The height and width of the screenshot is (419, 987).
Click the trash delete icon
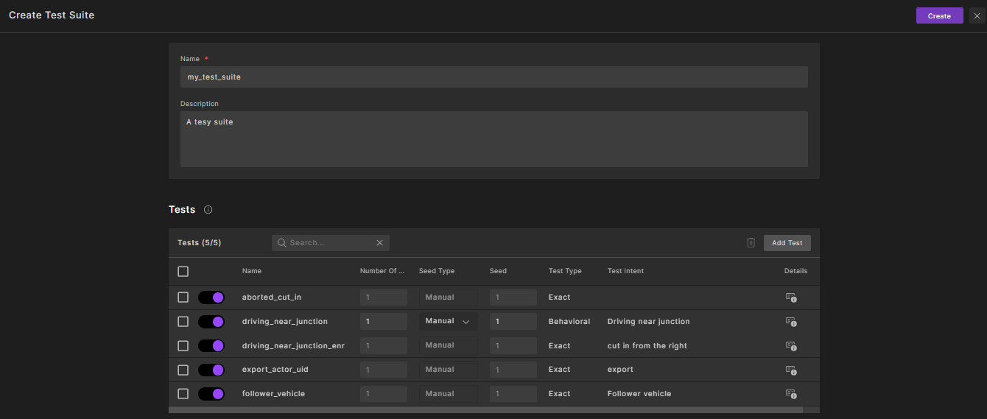[751, 243]
